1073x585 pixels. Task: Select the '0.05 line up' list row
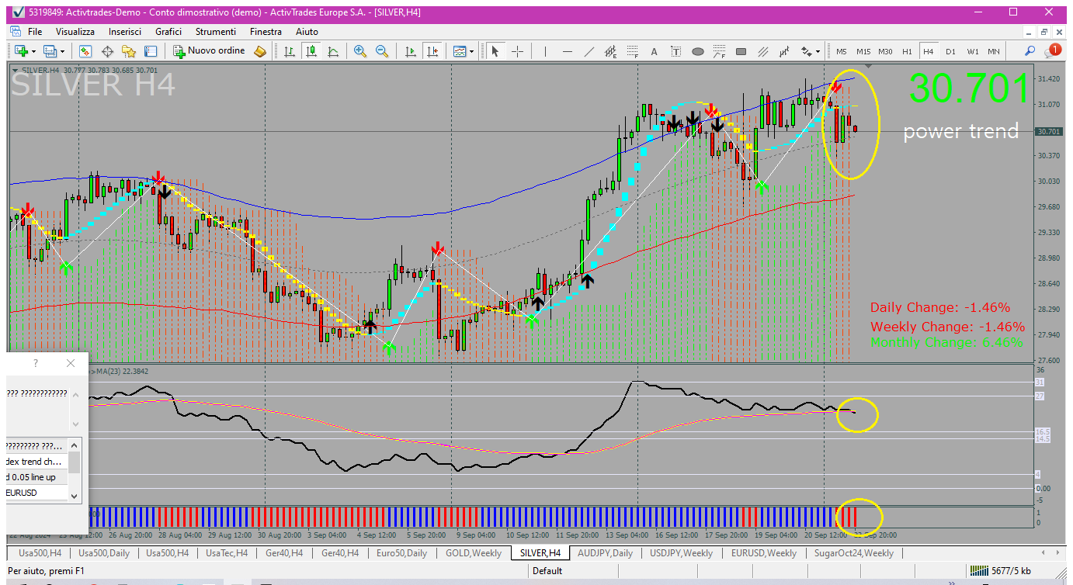(x=36, y=477)
